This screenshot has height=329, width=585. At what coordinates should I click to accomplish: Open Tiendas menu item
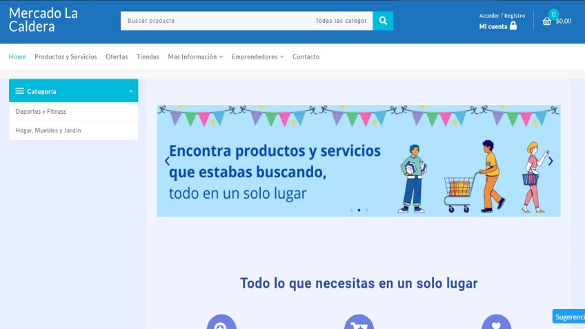pyautogui.click(x=148, y=57)
